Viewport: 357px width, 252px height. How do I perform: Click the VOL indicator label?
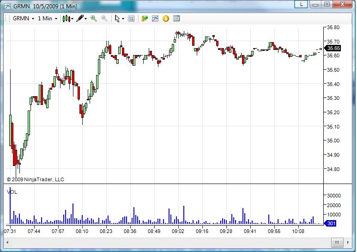(x=12, y=192)
